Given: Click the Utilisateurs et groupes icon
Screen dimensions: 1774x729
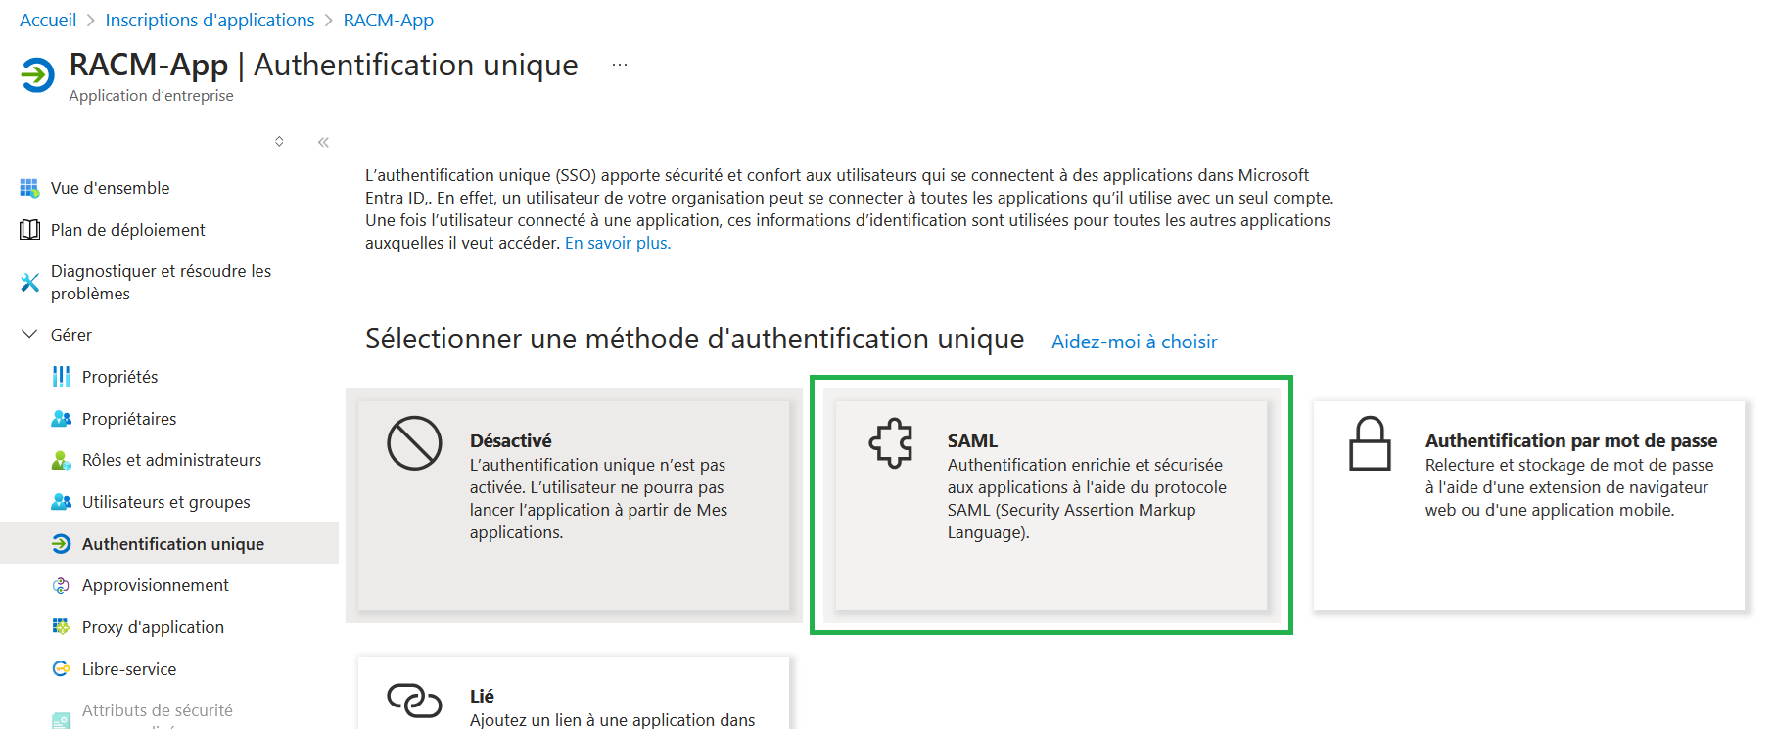Looking at the screenshot, I should pyautogui.click(x=61, y=502).
